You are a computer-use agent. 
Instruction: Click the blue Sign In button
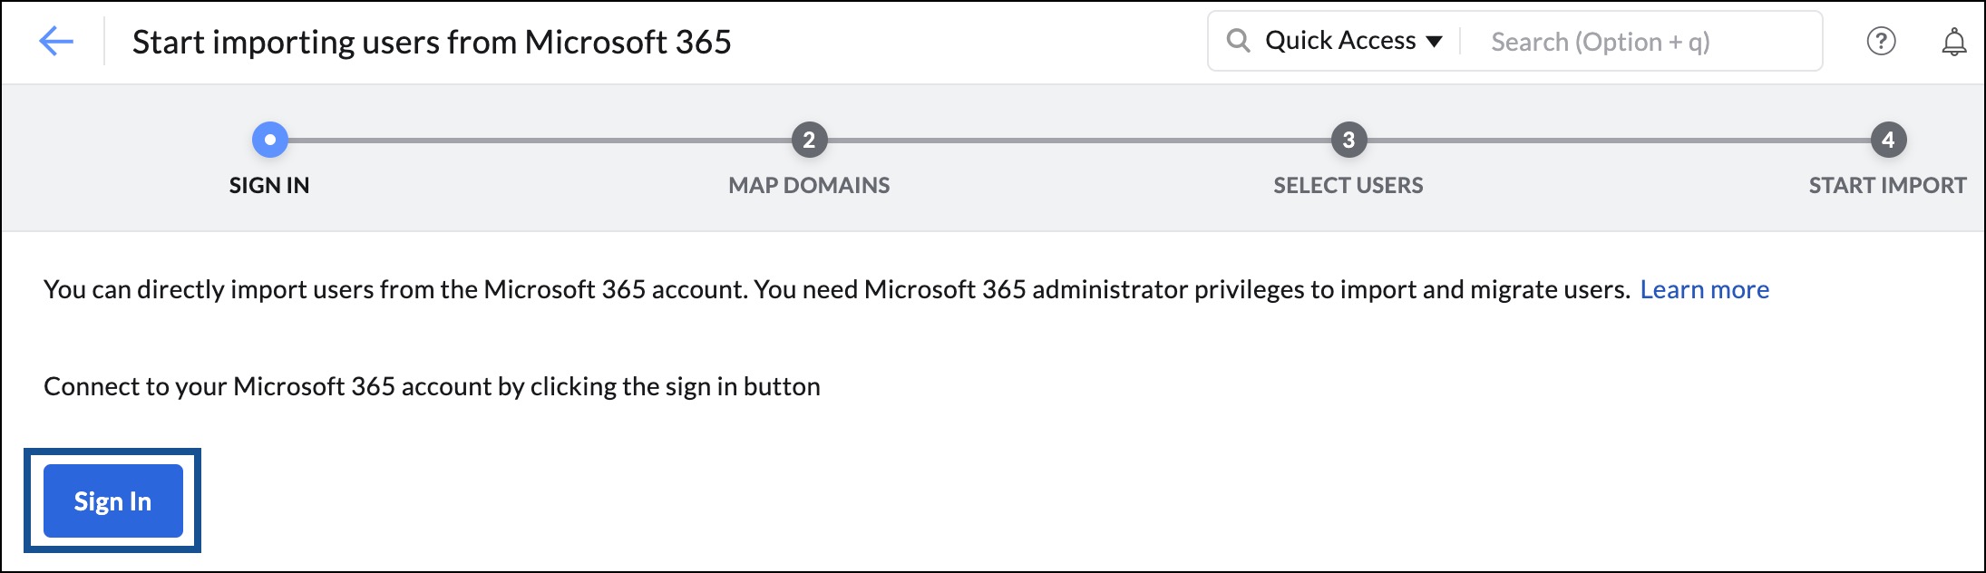click(x=113, y=500)
